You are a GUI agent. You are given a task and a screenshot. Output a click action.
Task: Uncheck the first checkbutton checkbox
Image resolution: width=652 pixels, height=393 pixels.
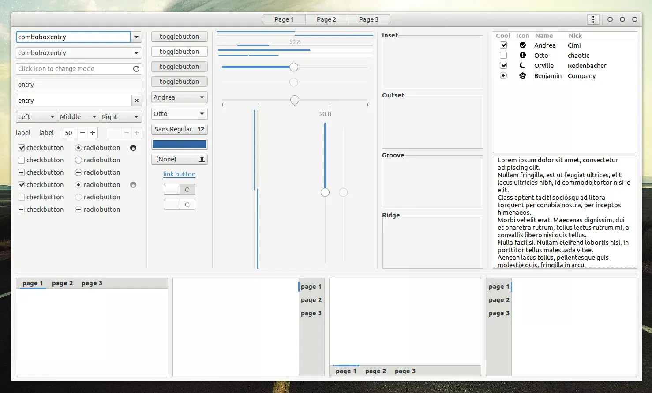(x=21, y=148)
